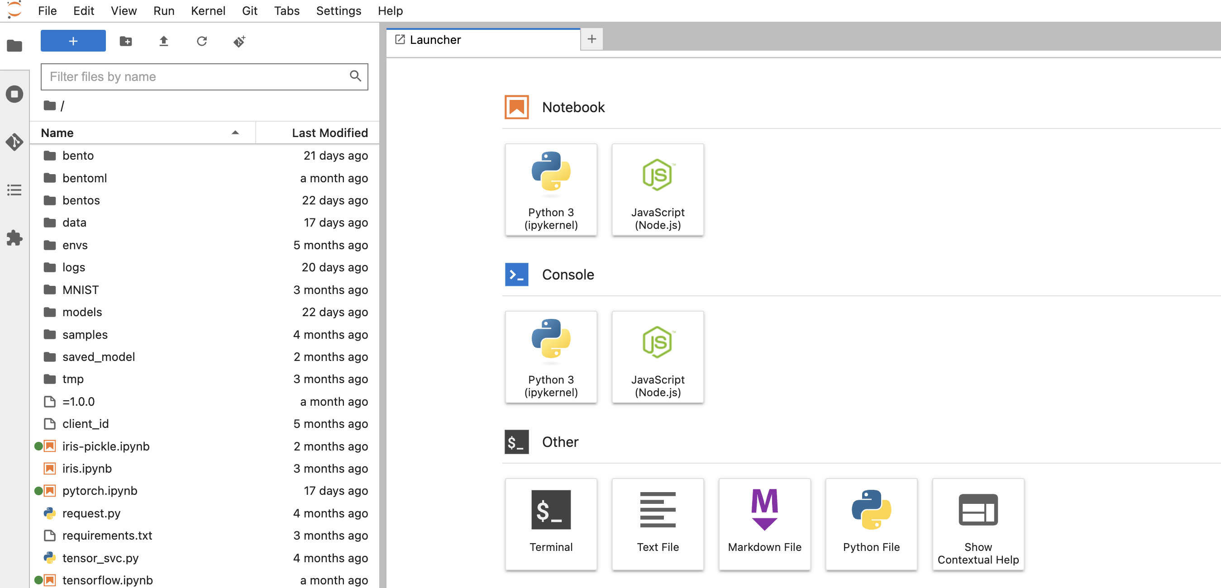Image resolution: width=1221 pixels, height=588 pixels.
Task: Create a new Markdown File
Action: coord(764,524)
